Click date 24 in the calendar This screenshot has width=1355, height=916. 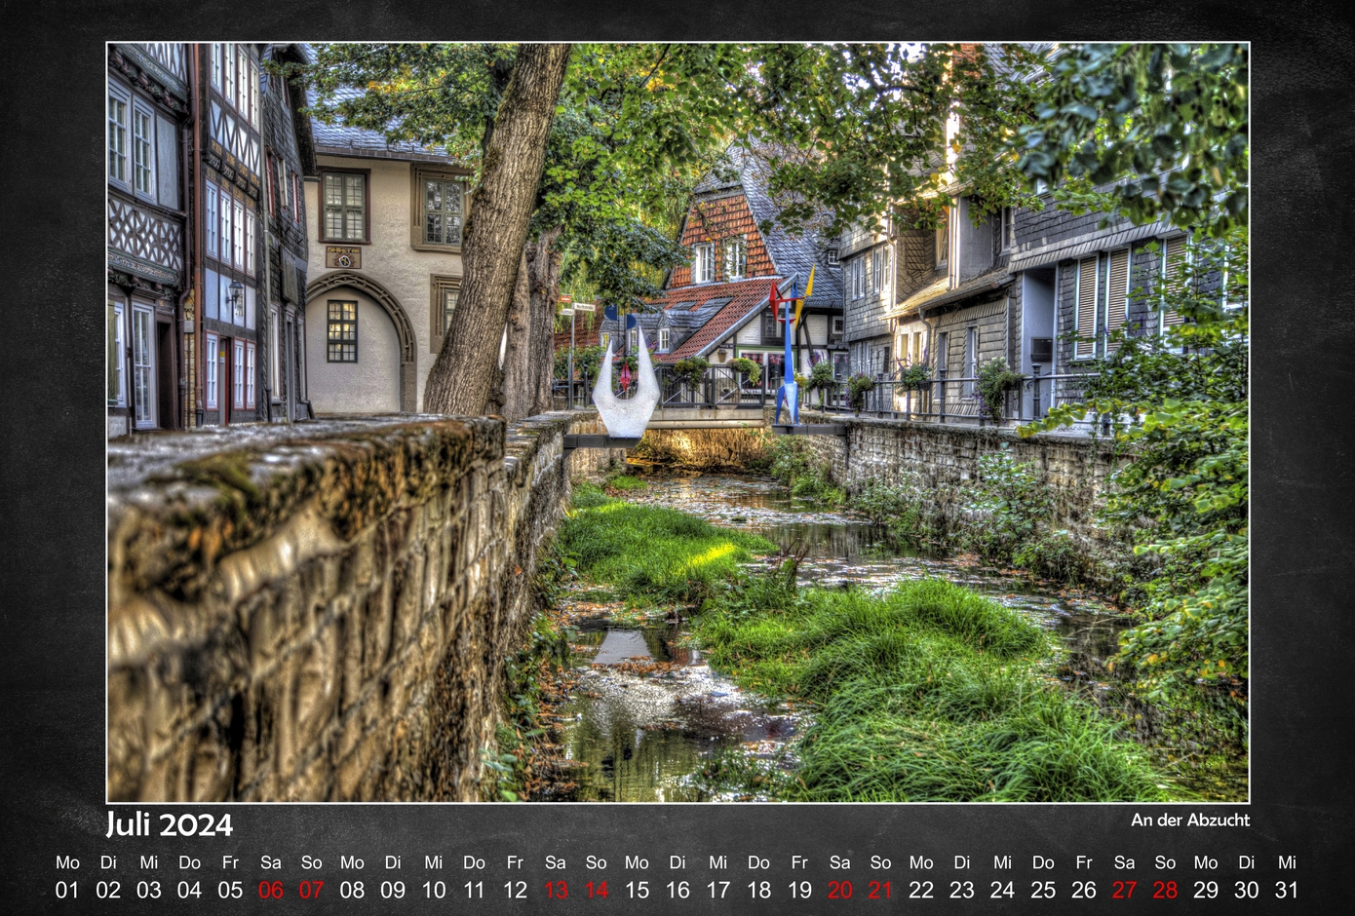[x=1002, y=890]
